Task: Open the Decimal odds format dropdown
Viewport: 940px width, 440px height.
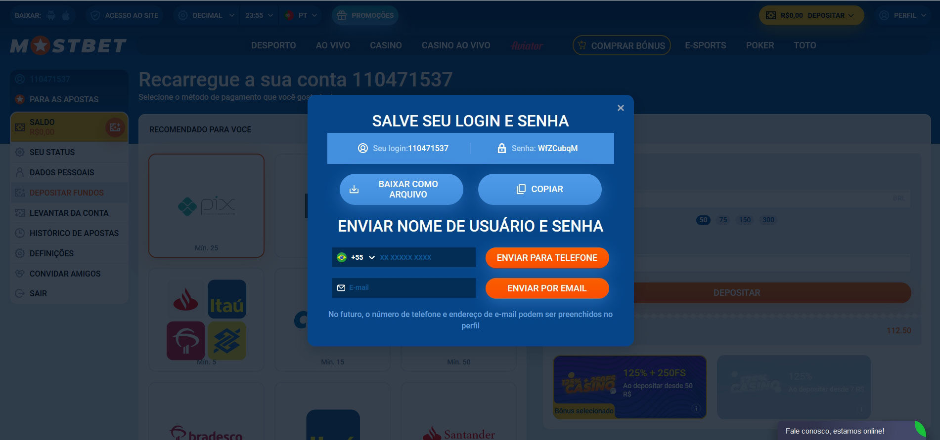Action: pyautogui.click(x=206, y=15)
